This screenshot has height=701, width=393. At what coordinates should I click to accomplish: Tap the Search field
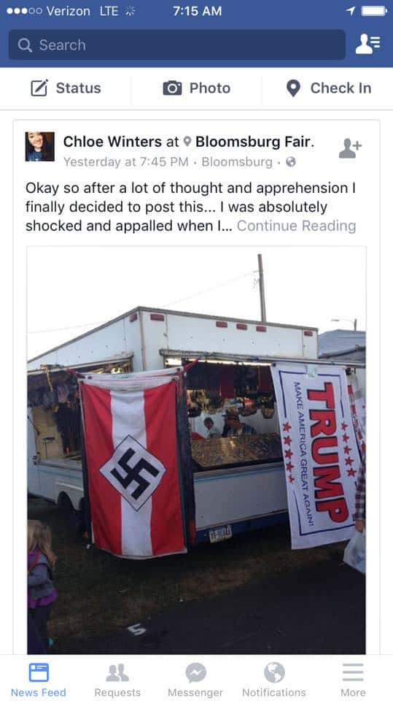177,45
